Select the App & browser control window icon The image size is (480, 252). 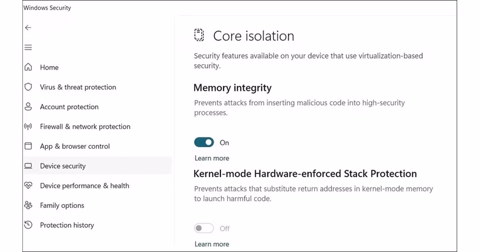[28, 146]
